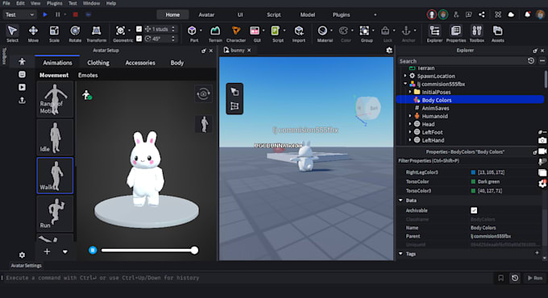Open the add animation dropdown arrow
548x298 pixels.
coord(65,251)
